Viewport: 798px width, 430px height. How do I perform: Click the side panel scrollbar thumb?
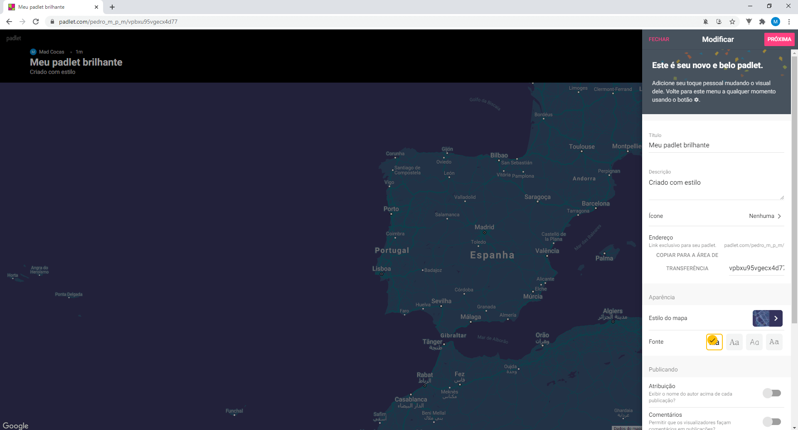794,189
